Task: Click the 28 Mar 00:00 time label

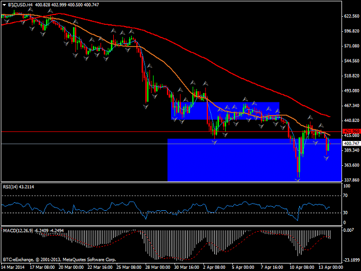Action: (x=158, y=267)
